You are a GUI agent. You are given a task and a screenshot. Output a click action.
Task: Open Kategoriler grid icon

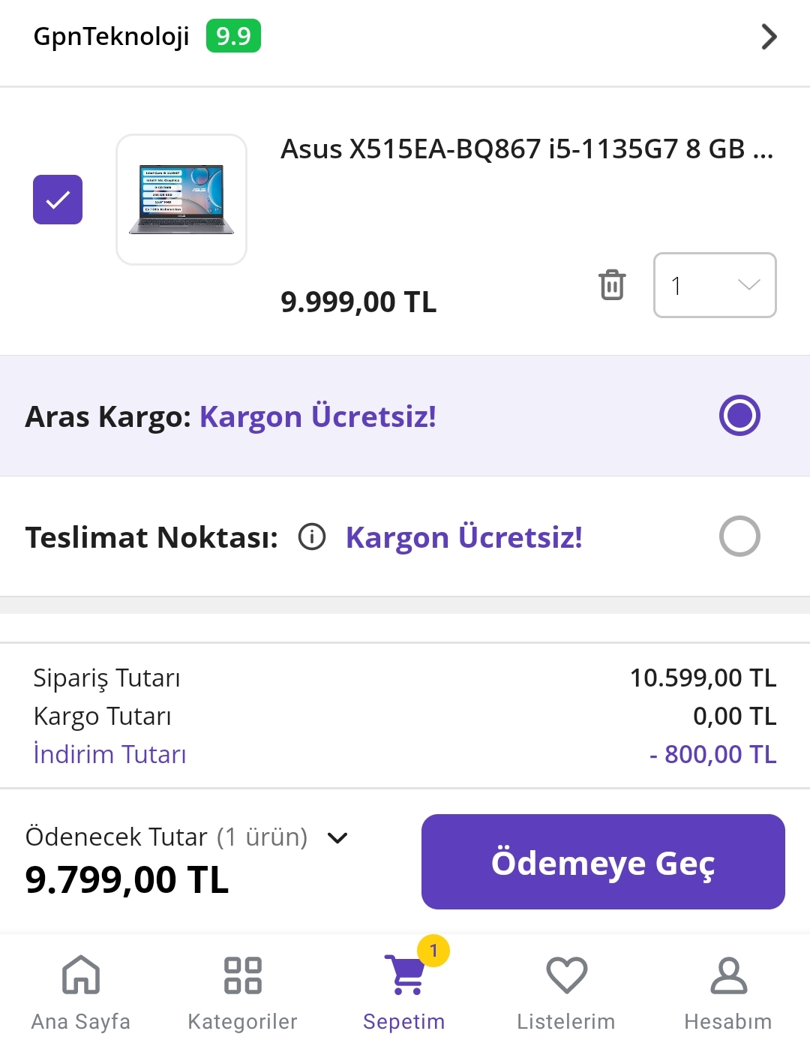point(243,975)
